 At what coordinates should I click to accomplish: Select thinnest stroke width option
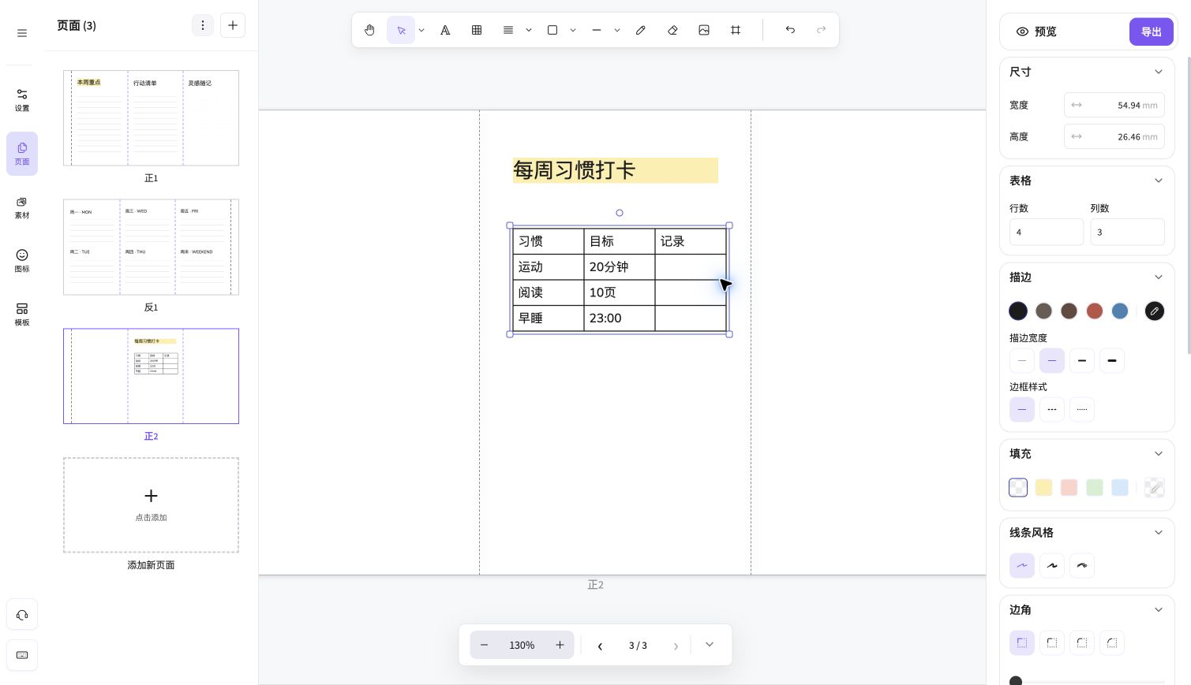(x=1022, y=360)
